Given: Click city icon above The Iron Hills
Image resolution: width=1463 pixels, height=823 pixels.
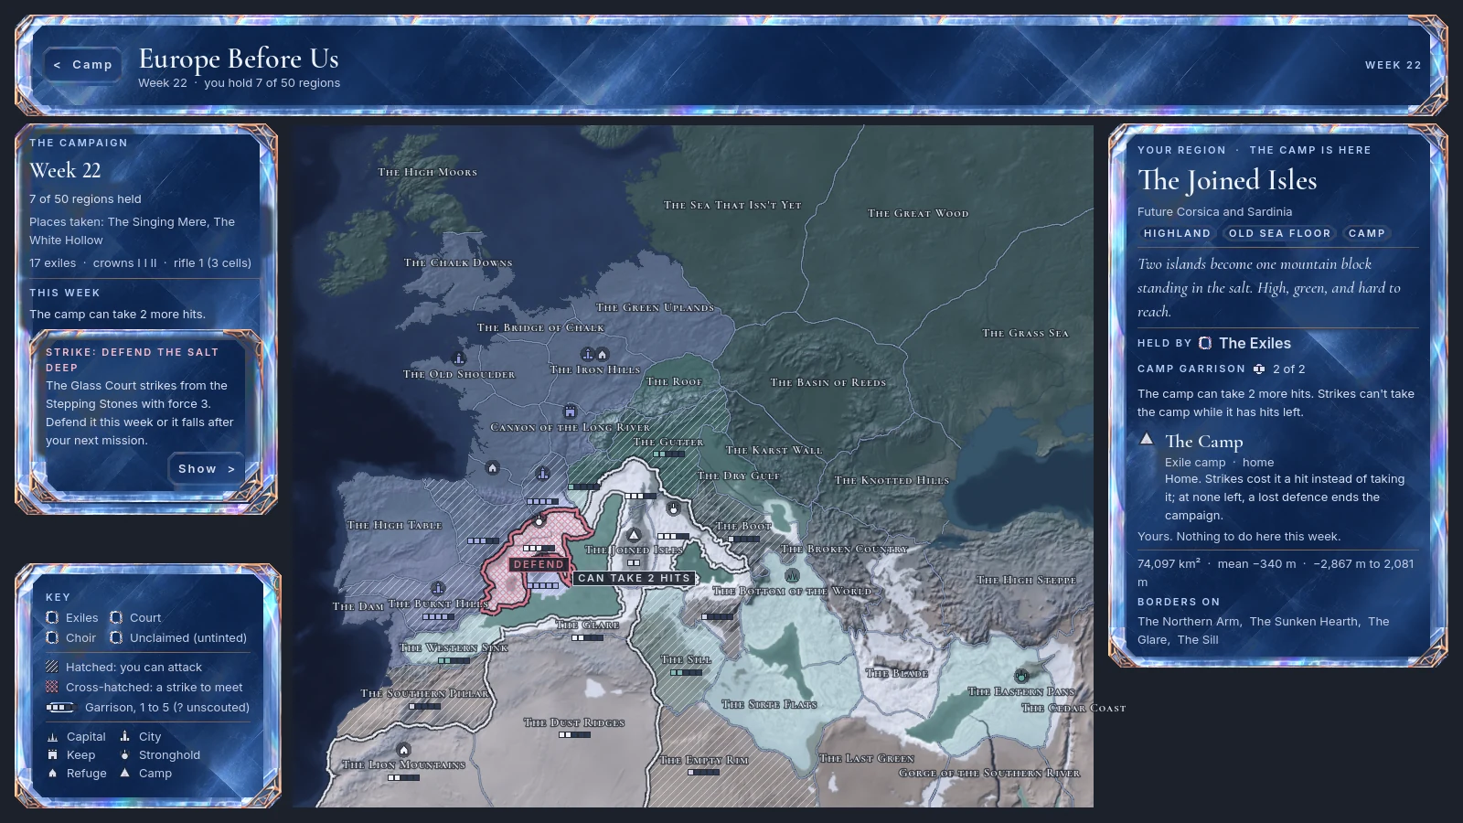Looking at the screenshot, I should point(588,354).
